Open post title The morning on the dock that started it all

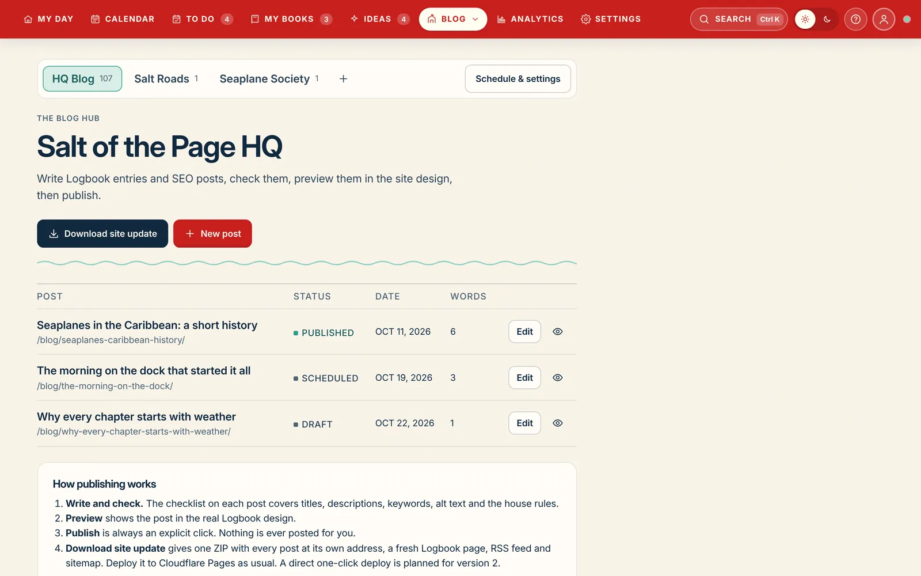click(144, 371)
